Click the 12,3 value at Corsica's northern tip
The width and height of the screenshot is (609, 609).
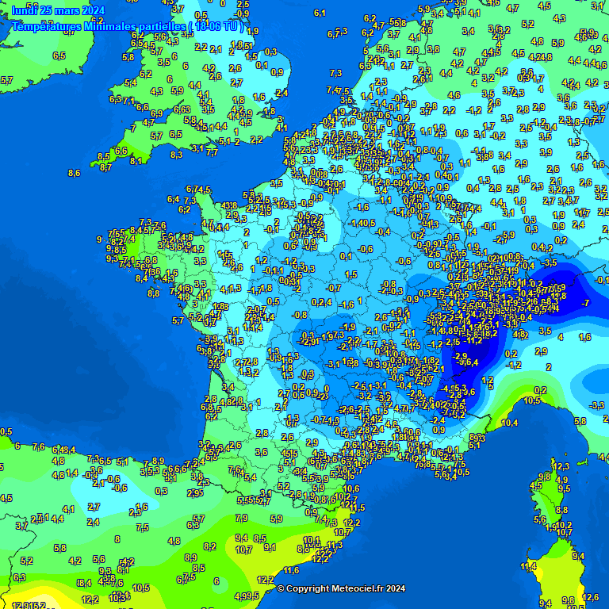click(561, 466)
